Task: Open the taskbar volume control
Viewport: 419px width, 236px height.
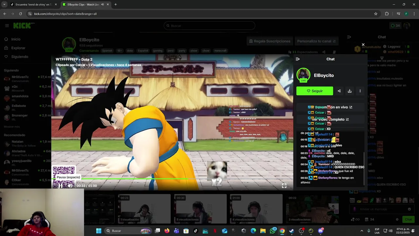Action: pyautogui.click(x=391, y=231)
